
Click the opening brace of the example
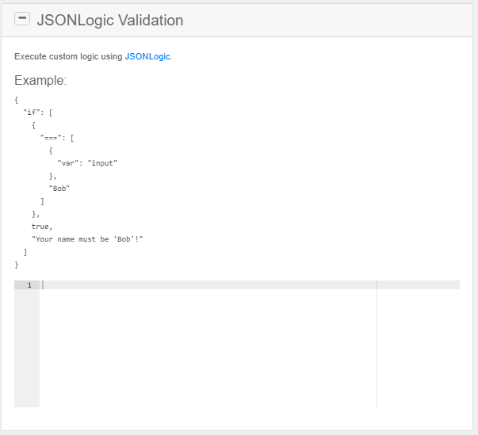click(16, 100)
